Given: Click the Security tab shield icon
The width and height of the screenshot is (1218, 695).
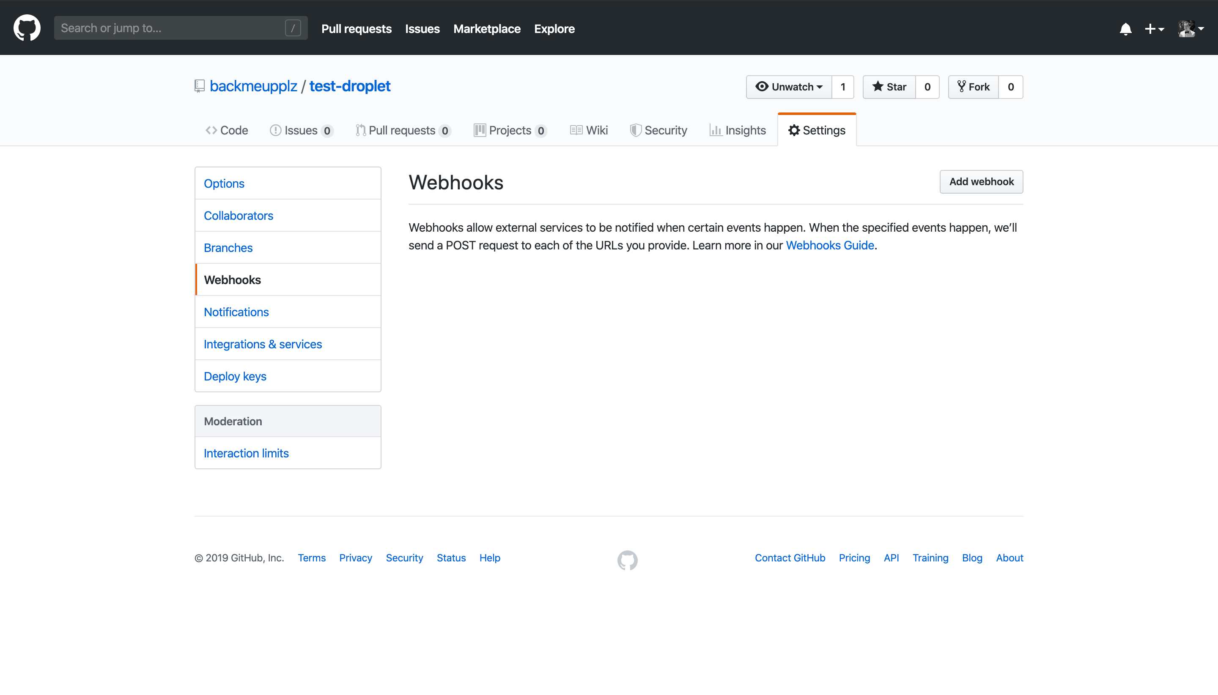Looking at the screenshot, I should [636, 130].
